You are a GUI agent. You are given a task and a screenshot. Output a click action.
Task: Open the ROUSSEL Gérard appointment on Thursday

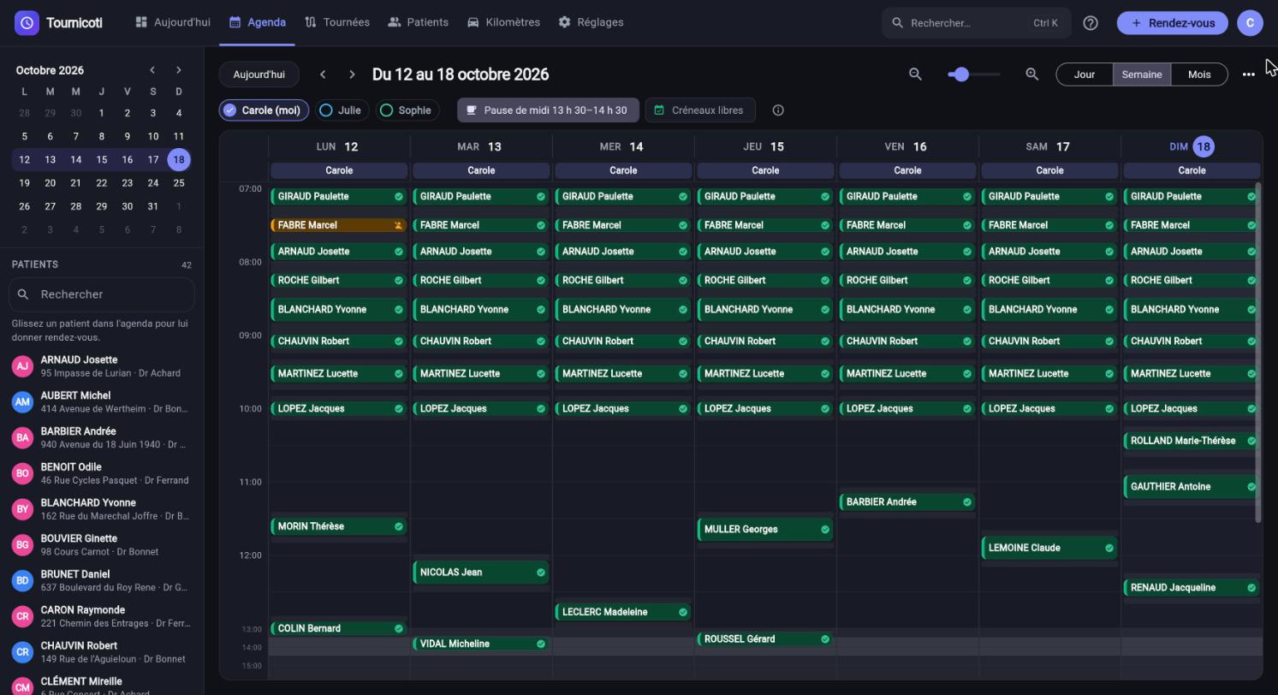(764, 639)
